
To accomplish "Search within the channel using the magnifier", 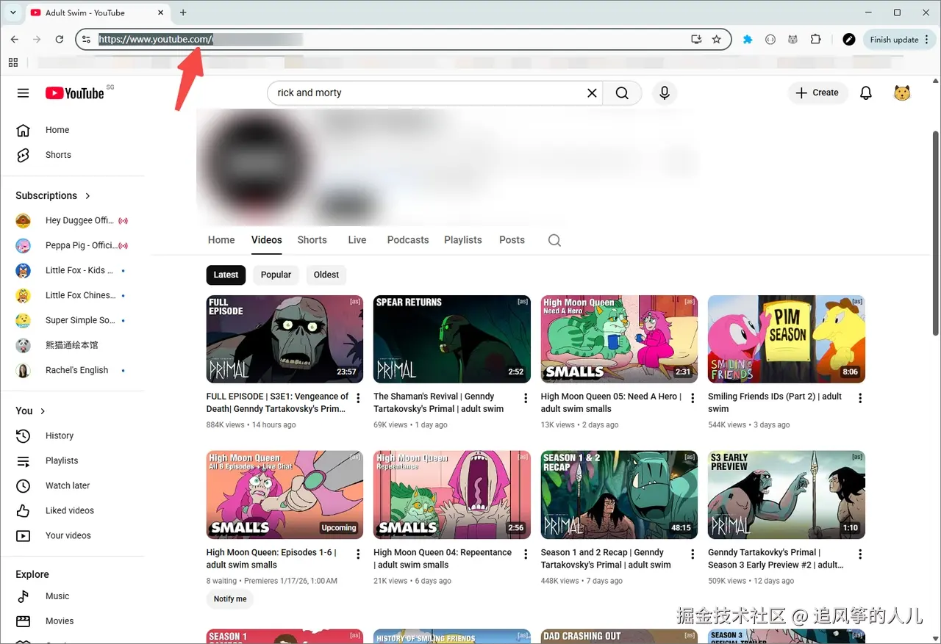I will point(554,240).
